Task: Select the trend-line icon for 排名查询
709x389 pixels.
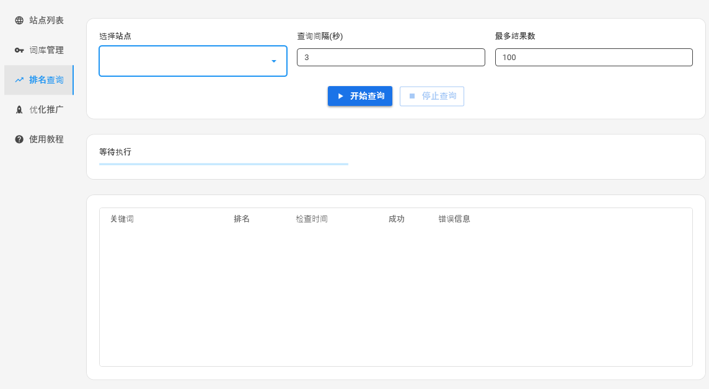Action: click(x=19, y=80)
